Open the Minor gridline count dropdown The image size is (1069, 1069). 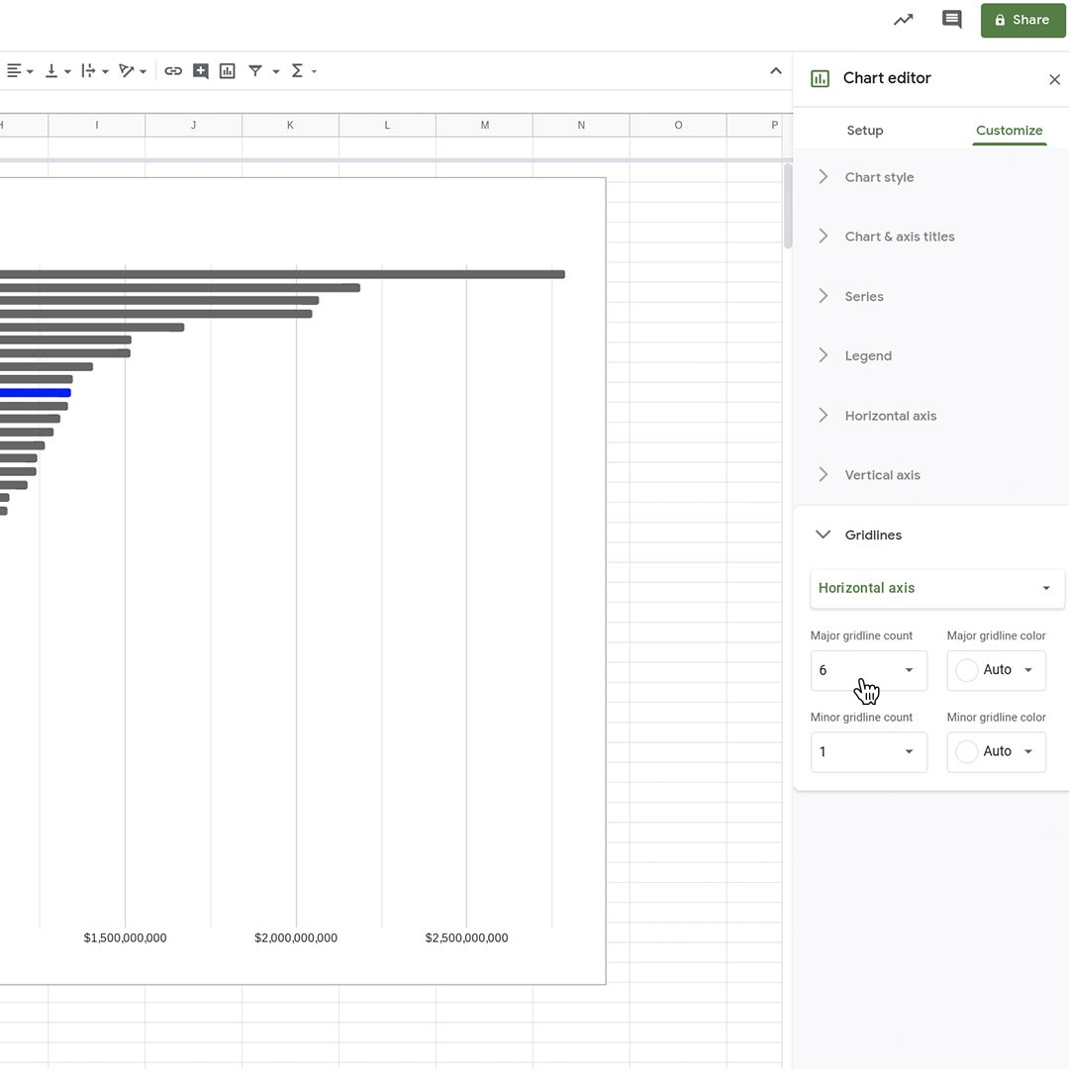[x=869, y=752]
